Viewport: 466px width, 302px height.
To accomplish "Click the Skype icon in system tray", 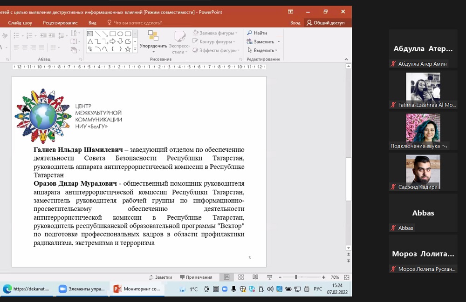I will pyautogui.click(x=252, y=289).
